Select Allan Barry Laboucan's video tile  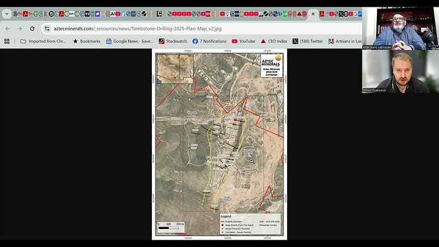click(400, 28)
